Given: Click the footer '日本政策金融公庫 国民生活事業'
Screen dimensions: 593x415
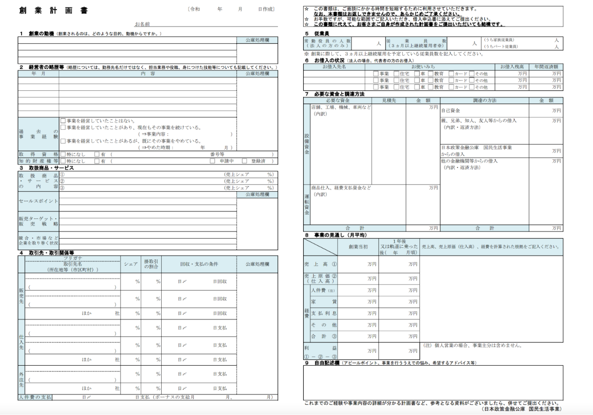Looking at the screenshot, I should [521, 410].
